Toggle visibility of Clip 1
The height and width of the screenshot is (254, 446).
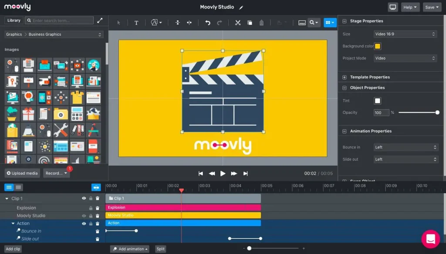tap(84, 198)
